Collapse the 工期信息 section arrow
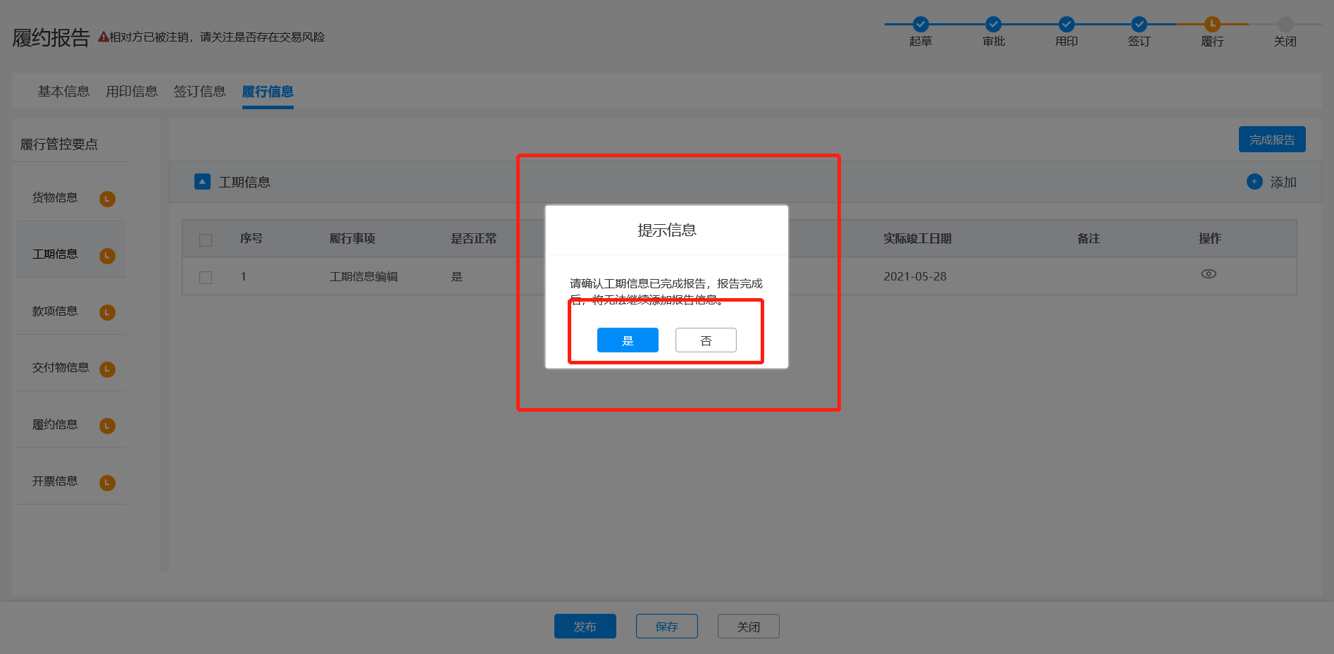The width and height of the screenshot is (1334, 654). (202, 182)
